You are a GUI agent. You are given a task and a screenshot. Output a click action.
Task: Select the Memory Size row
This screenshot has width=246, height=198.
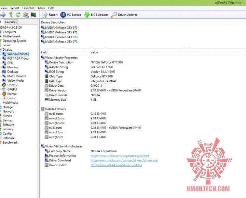[x=71, y=100]
